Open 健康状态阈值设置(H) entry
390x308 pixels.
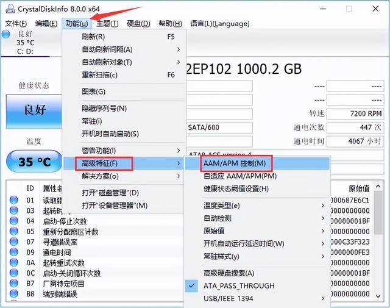[x=257, y=189]
